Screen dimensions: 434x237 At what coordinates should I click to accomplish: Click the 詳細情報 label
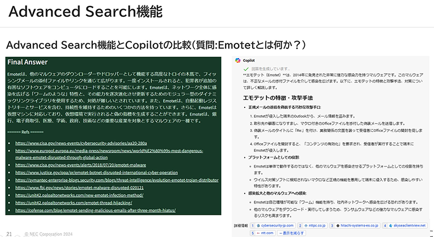241,226
